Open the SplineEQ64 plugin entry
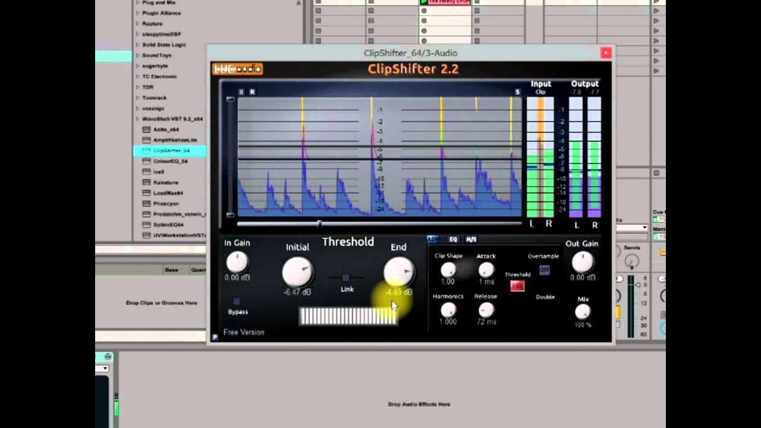 coord(167,225)
